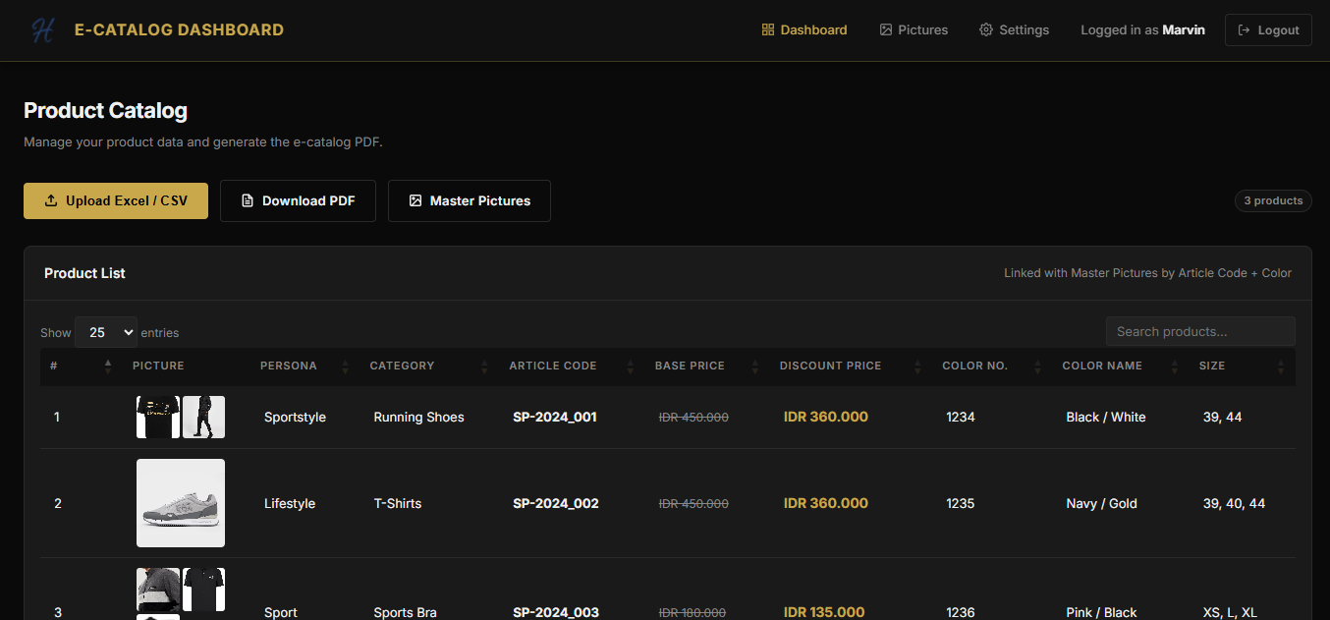
Task: Click the Lifestyle persona cell
Action: pyautogui.click(x=290, y=503)
